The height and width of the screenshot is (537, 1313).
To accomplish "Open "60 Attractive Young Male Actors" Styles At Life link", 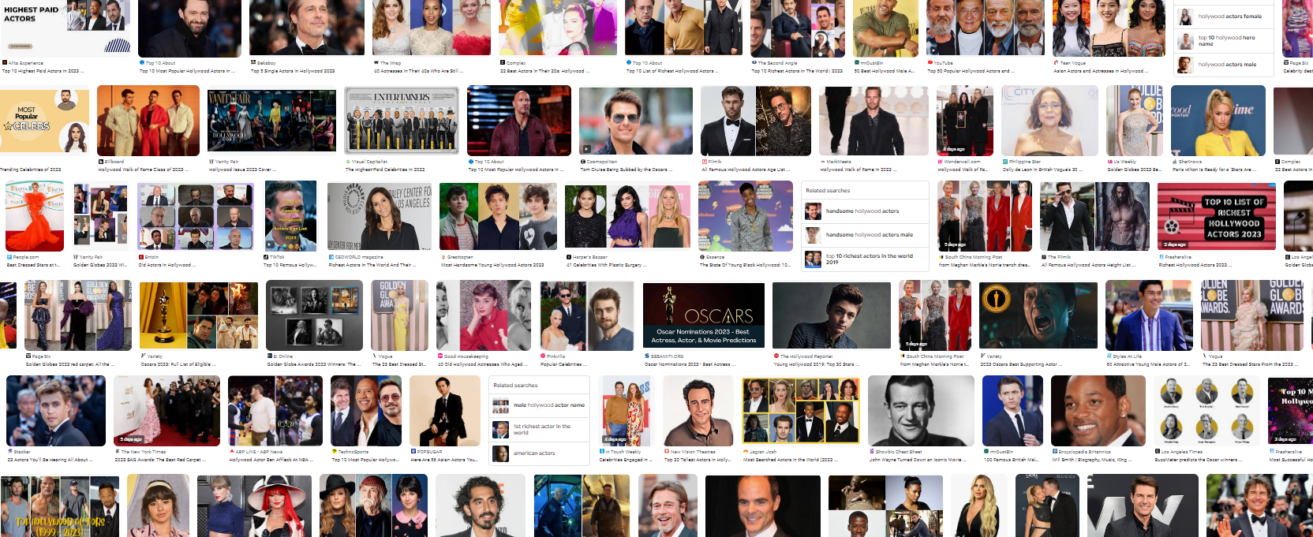I will pos(1147,364).
